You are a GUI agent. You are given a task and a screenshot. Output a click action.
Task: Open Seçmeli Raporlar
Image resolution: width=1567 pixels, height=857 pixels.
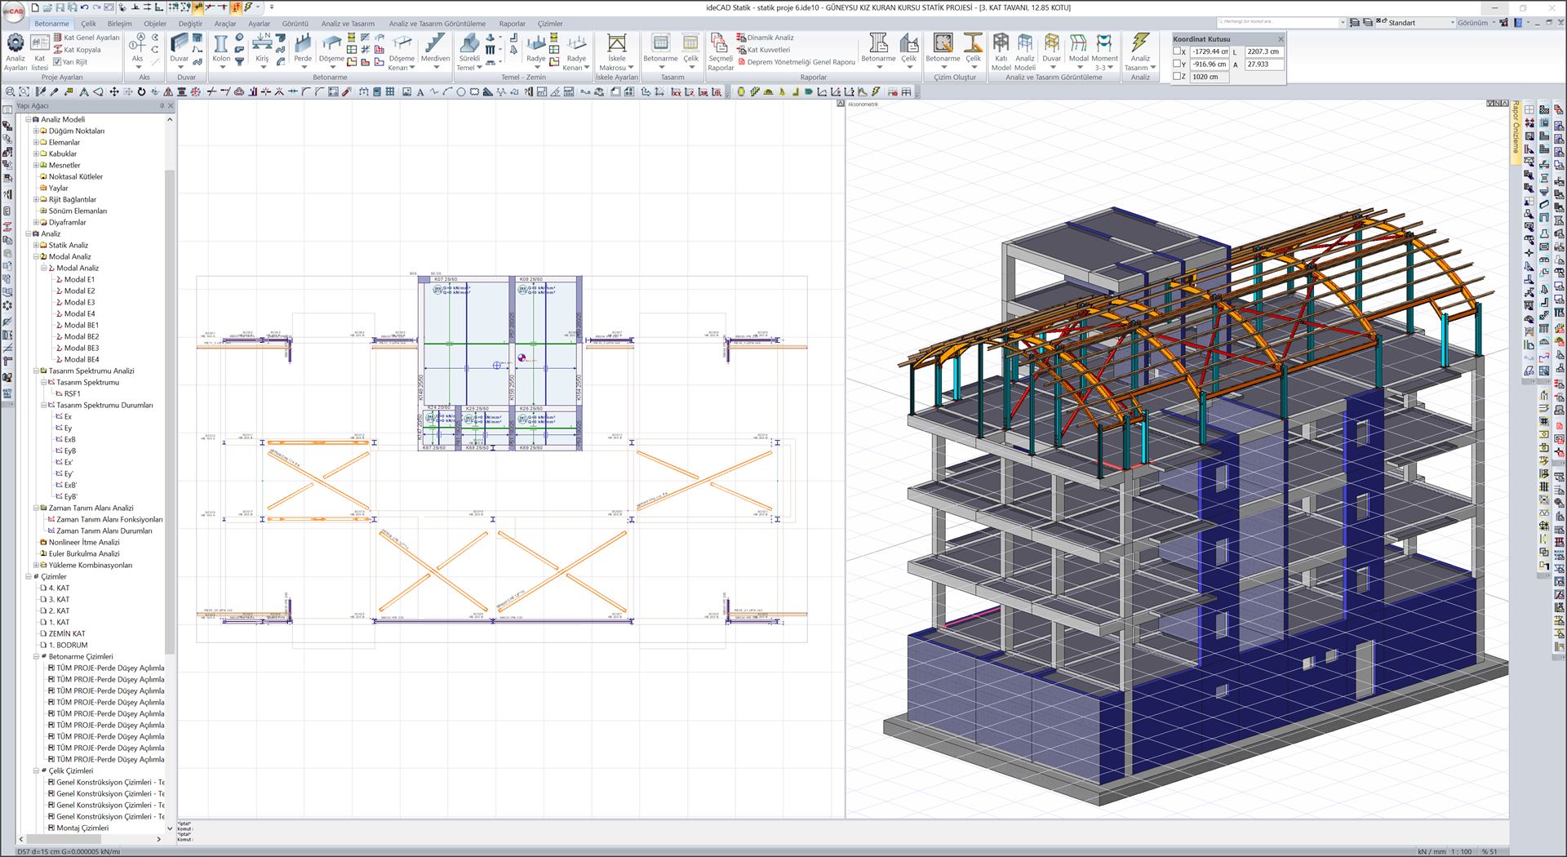point(718,51)
